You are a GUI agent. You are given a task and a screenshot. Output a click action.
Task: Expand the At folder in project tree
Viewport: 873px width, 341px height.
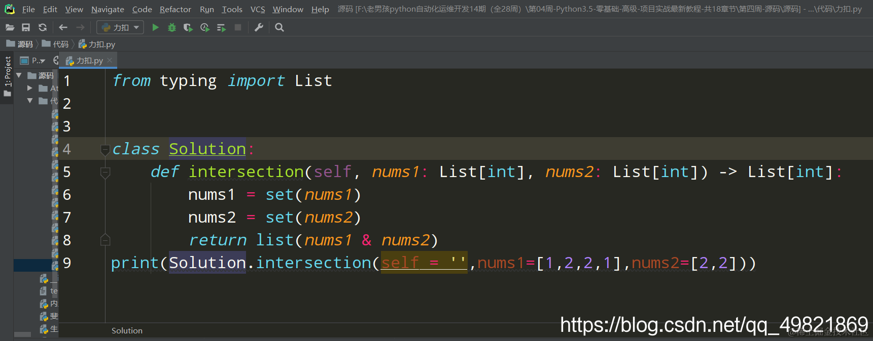point(30,88)
